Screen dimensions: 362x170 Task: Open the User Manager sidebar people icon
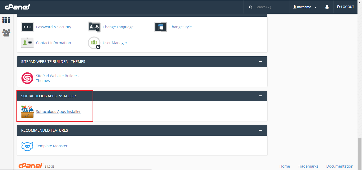pos(6,33)
